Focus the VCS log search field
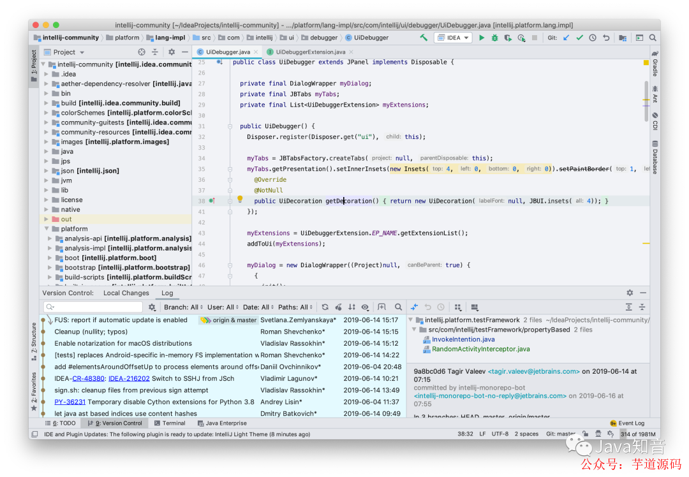The height and width of the screenshot is (477, 689). coord(93,307)
